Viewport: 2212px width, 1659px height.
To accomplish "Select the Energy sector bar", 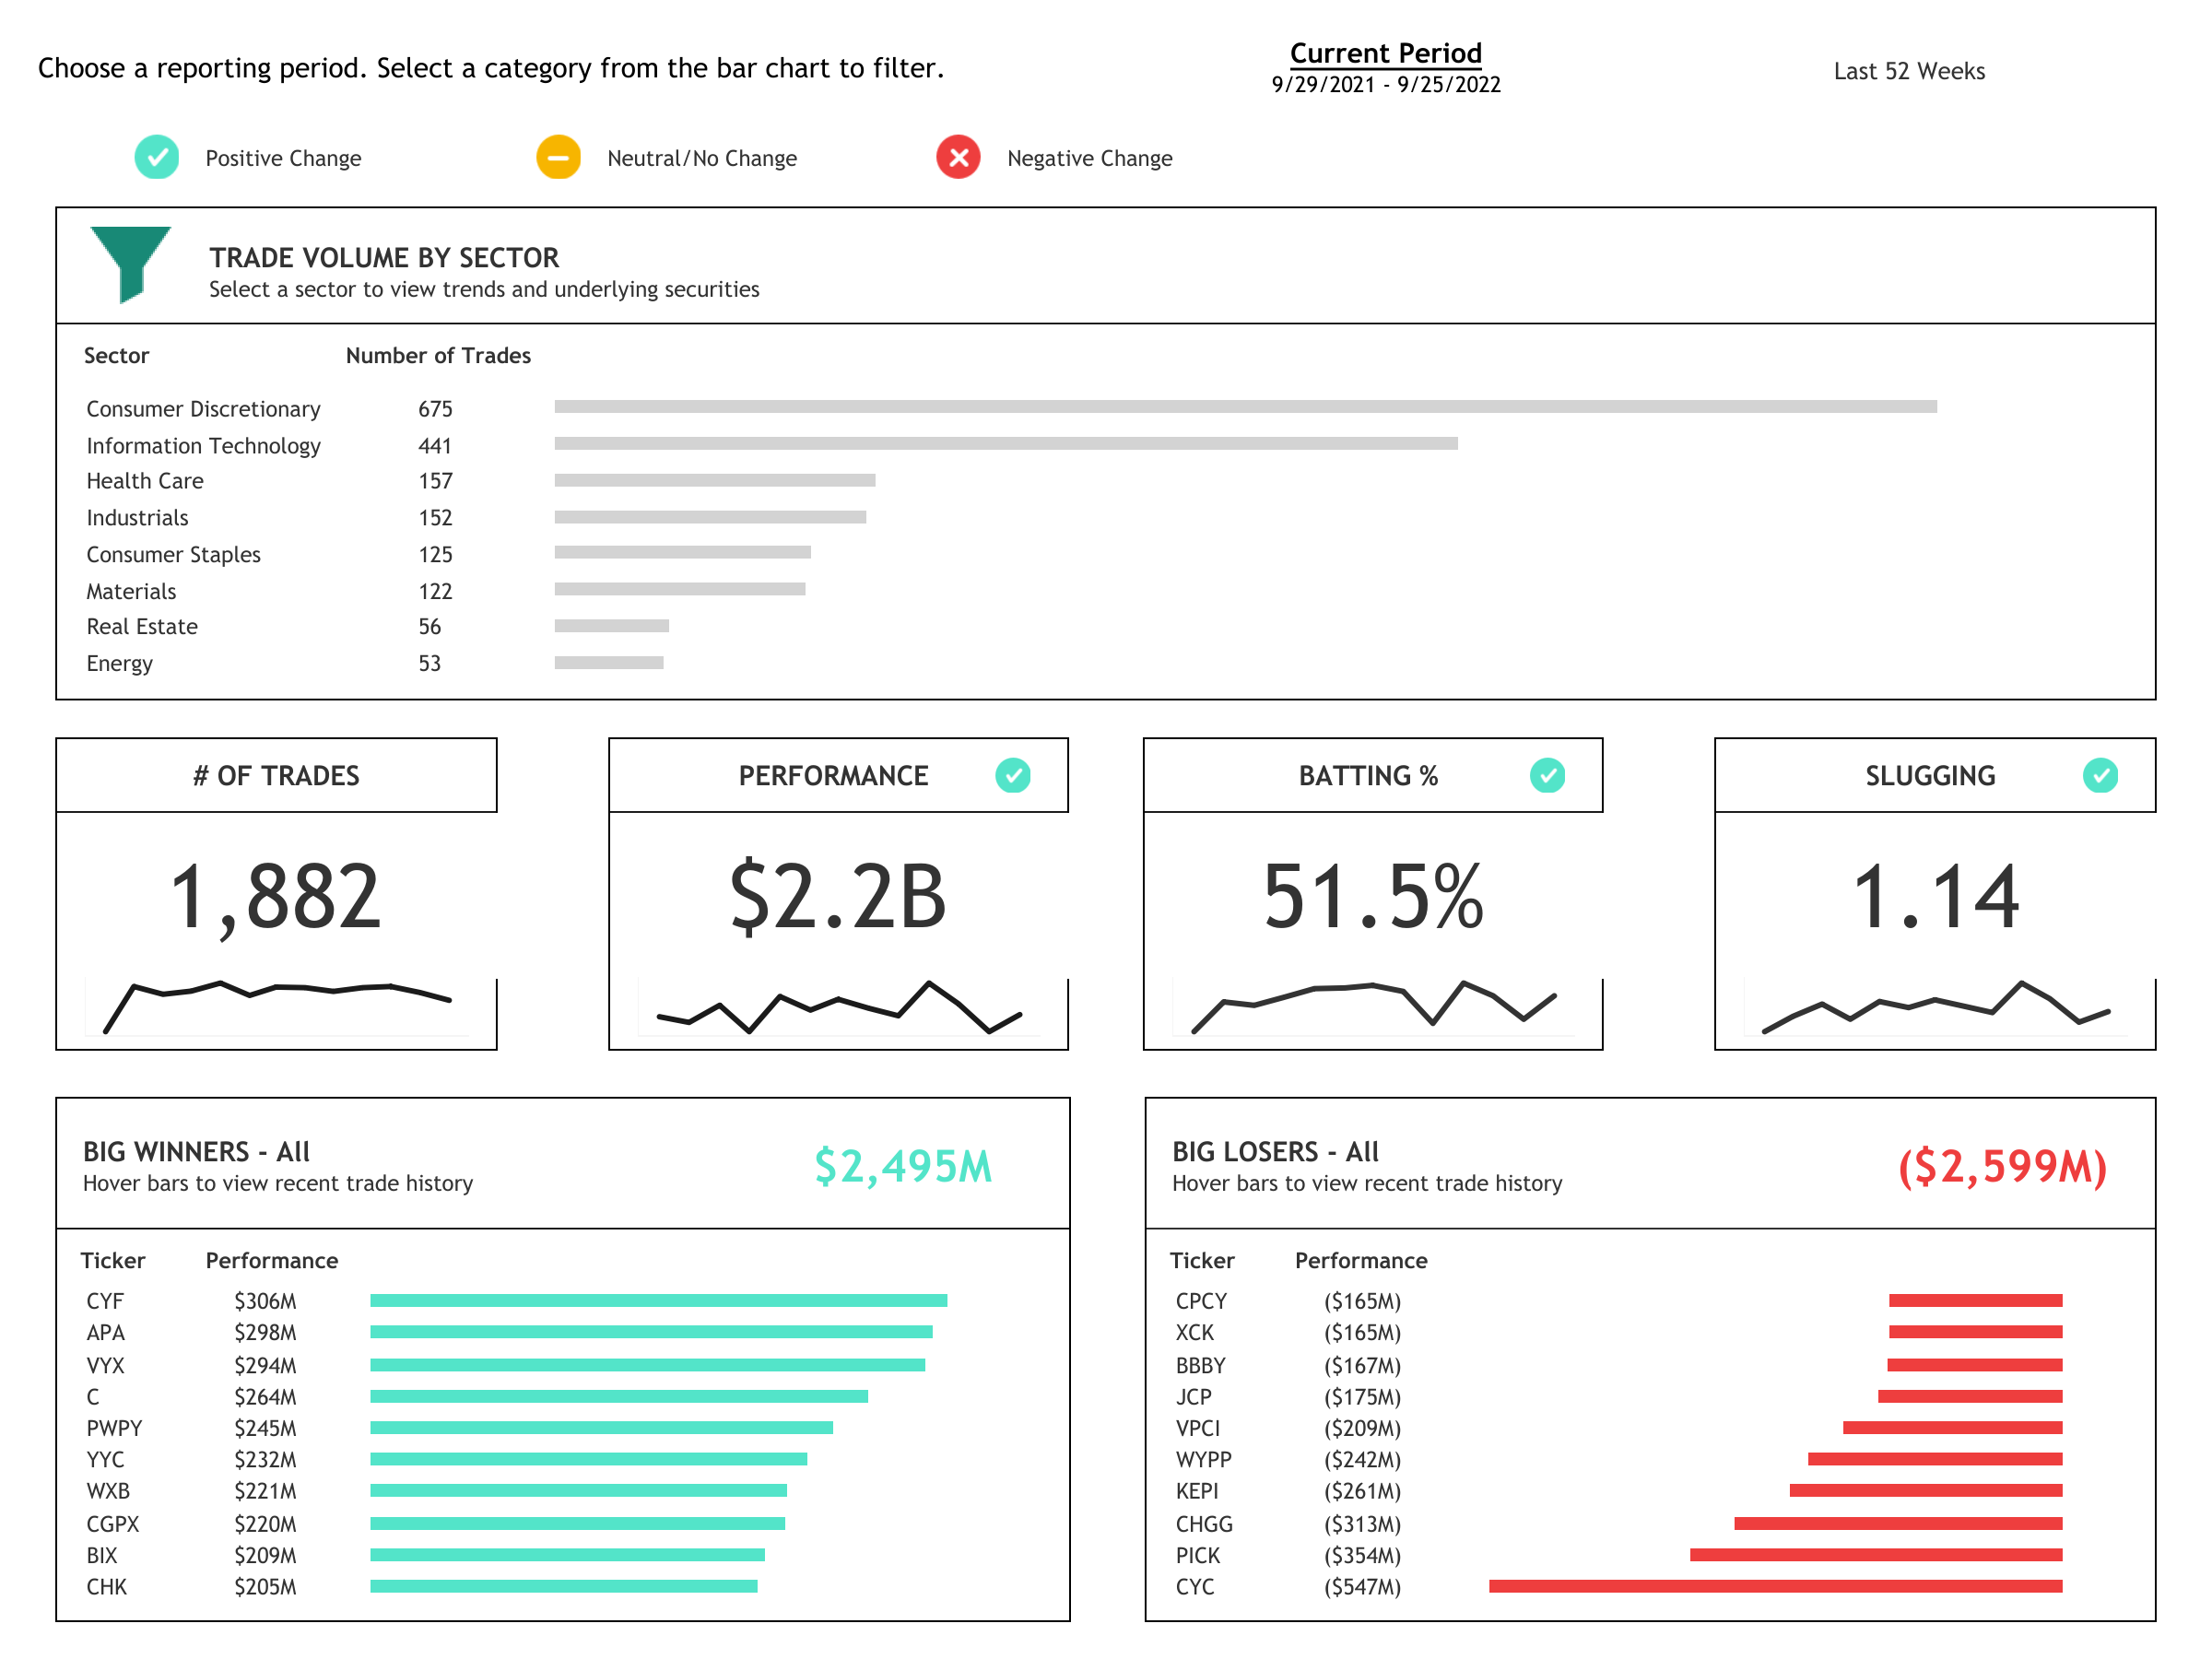I will tap(609, 662).
